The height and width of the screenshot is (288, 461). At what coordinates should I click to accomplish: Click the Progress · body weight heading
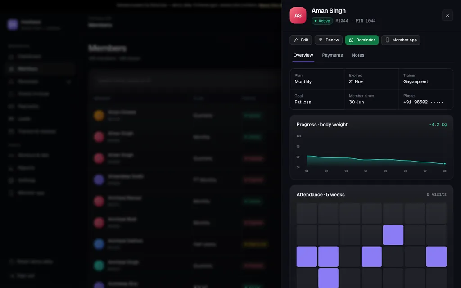coord(322,125)
